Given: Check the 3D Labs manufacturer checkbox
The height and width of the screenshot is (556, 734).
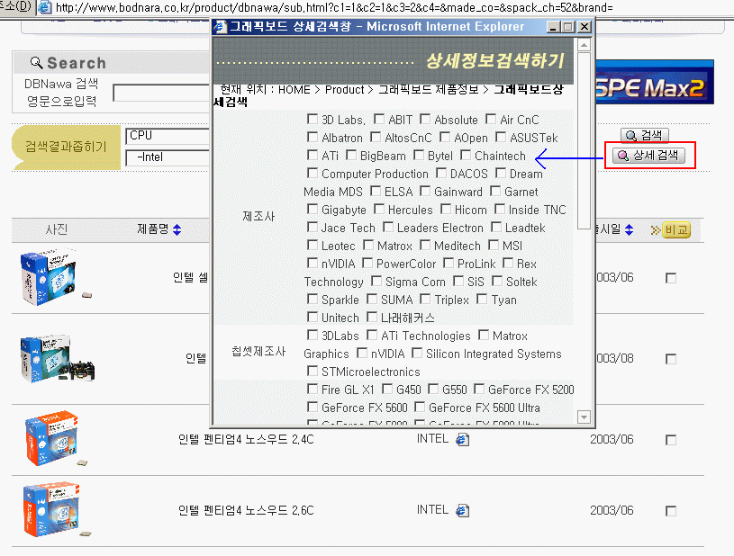Looking at the screenshot, I should coord(313,119).
